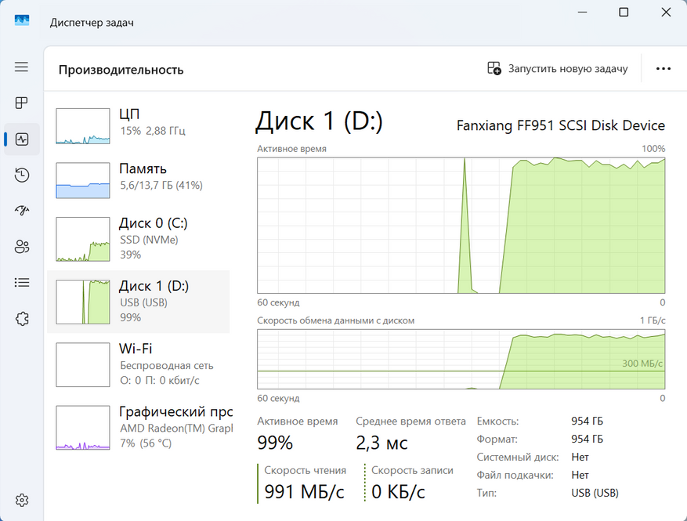Click the run new task icon

494,68
